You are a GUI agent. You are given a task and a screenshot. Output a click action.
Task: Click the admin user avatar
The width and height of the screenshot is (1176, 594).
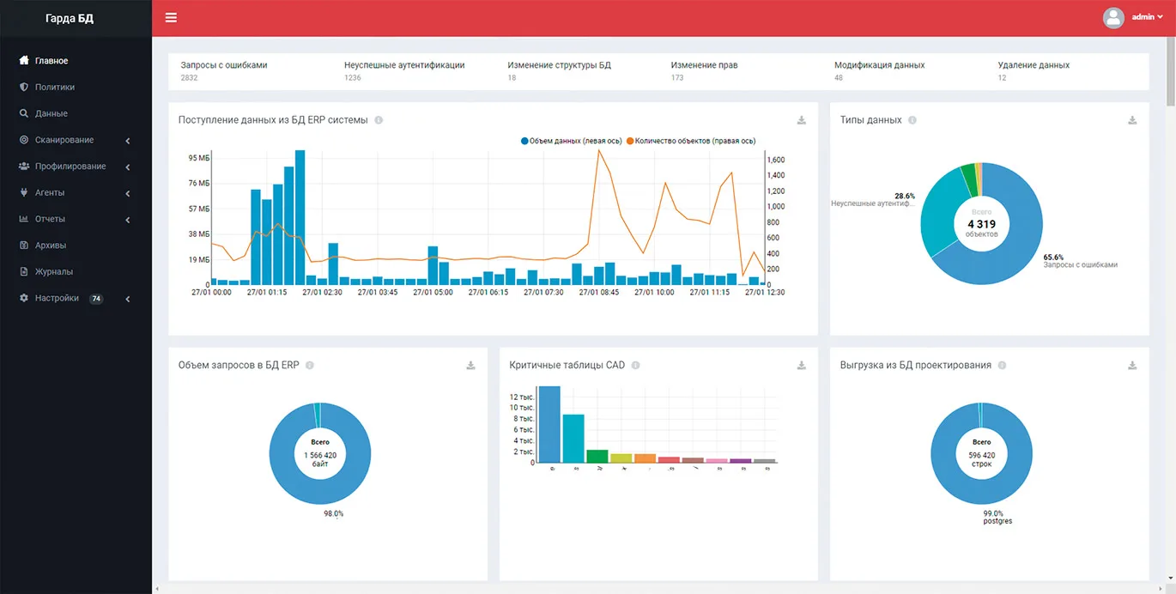pos(1113,18)
